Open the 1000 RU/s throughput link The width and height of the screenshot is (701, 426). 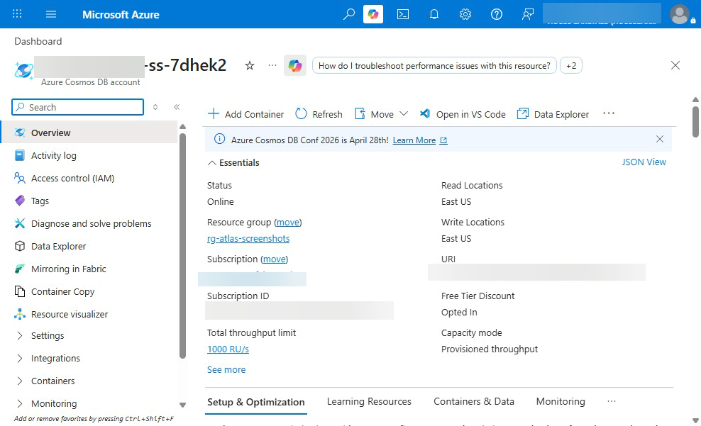tap(228, 349)
